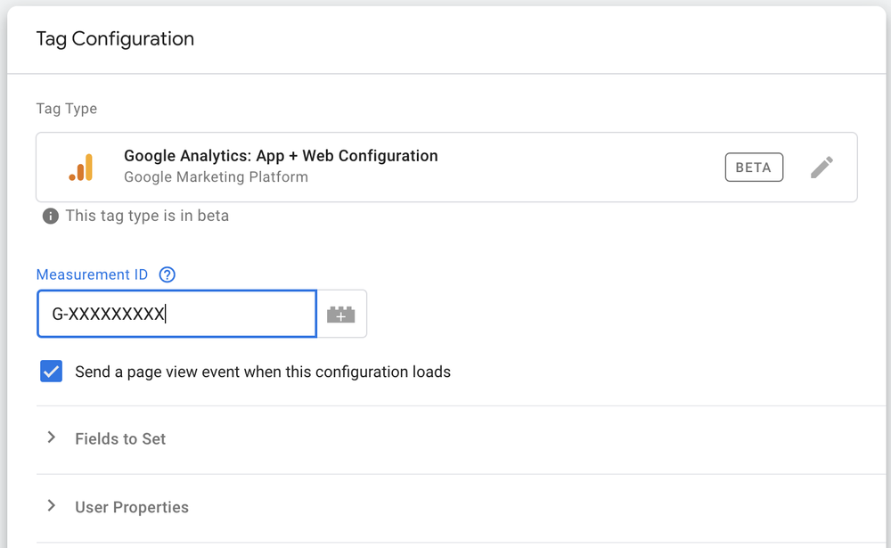Toggle the page view event checkbox
891x548 pixels.
(x=52, y=372)
